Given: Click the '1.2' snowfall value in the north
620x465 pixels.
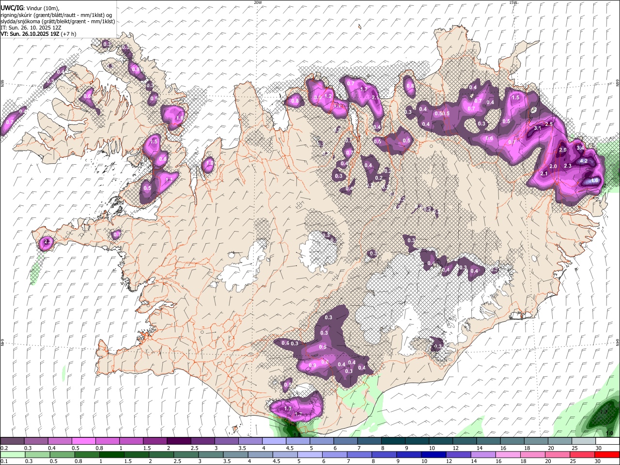Looking at the screenshot, I should (x=328, y=96).
